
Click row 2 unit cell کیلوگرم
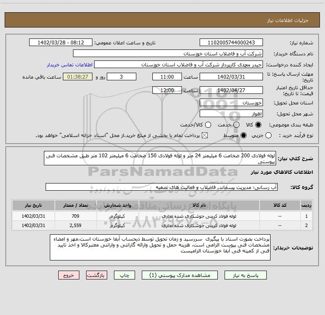(117, 225)
